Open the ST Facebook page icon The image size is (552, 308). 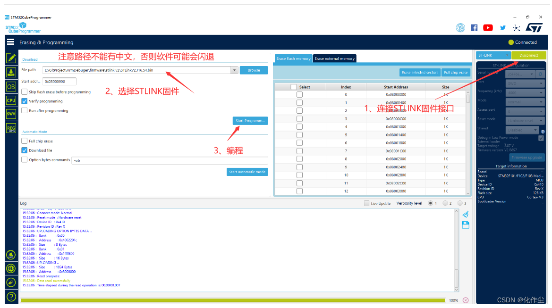coord(474,28)
